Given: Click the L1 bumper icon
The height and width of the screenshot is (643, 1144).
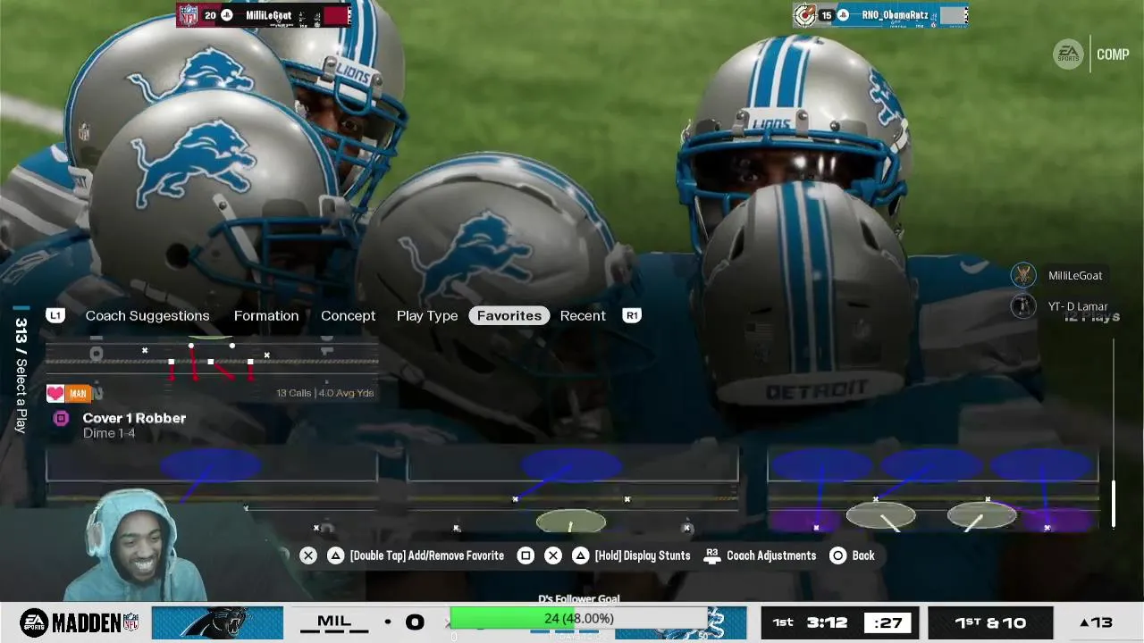Looking at the screenshot, I should point(55,315).
